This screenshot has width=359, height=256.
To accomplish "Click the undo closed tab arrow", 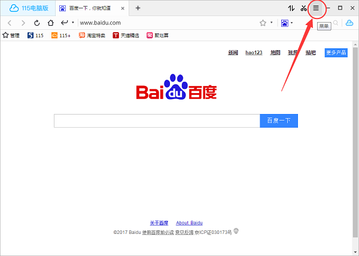I will point(65,23).
